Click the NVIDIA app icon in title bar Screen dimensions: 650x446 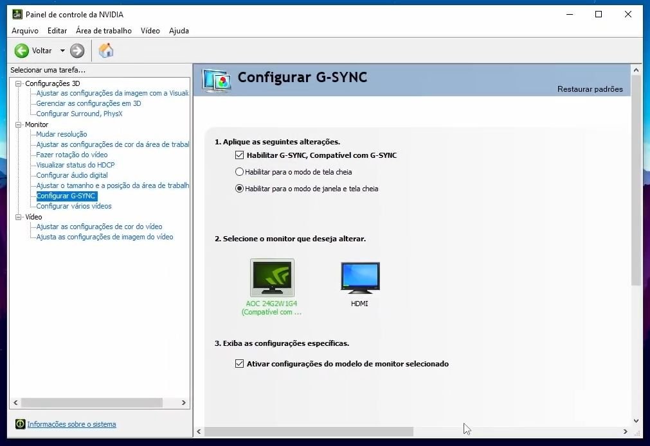click(17, 14)
